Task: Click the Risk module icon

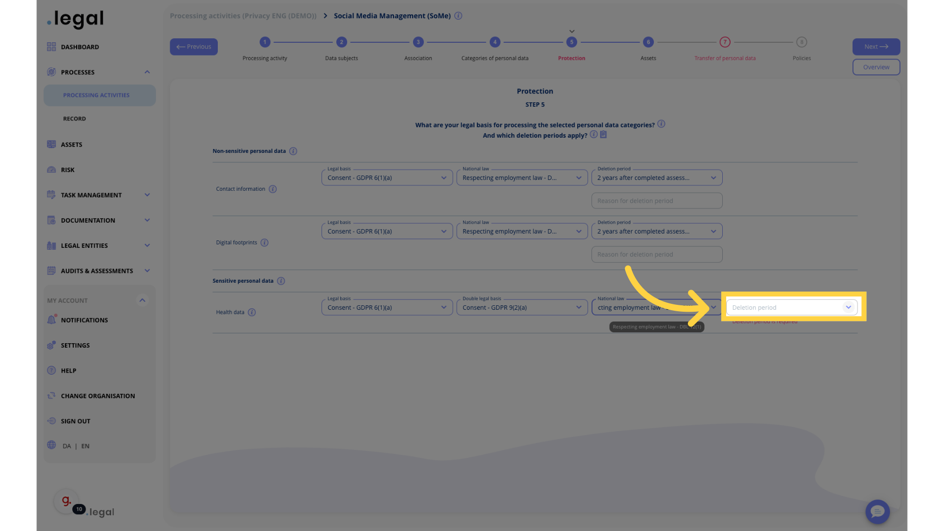Action: 51,169
